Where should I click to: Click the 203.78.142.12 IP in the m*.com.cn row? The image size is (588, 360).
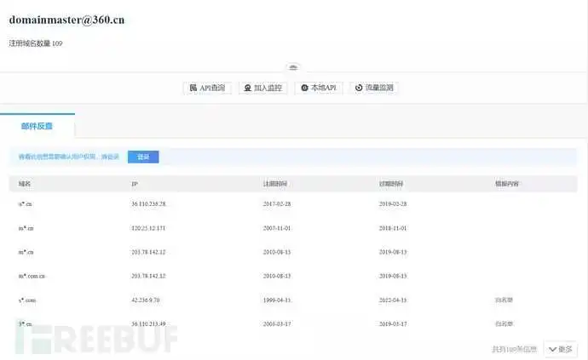point(148,276)
